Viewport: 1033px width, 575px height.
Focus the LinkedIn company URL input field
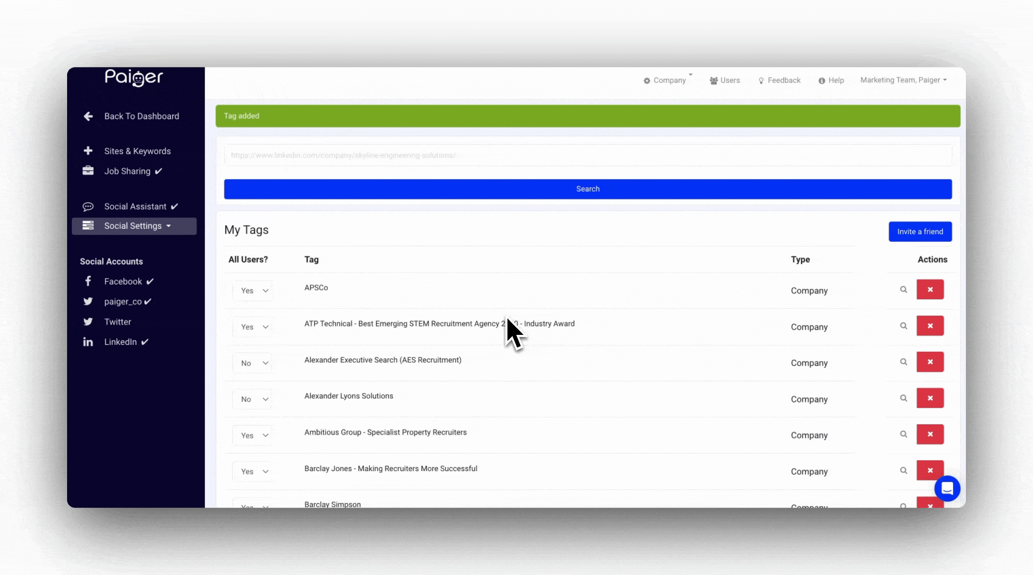point(588,155)
